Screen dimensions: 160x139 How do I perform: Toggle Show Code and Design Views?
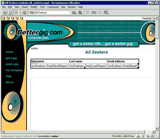pyautogui.click(x=11, y=13)
